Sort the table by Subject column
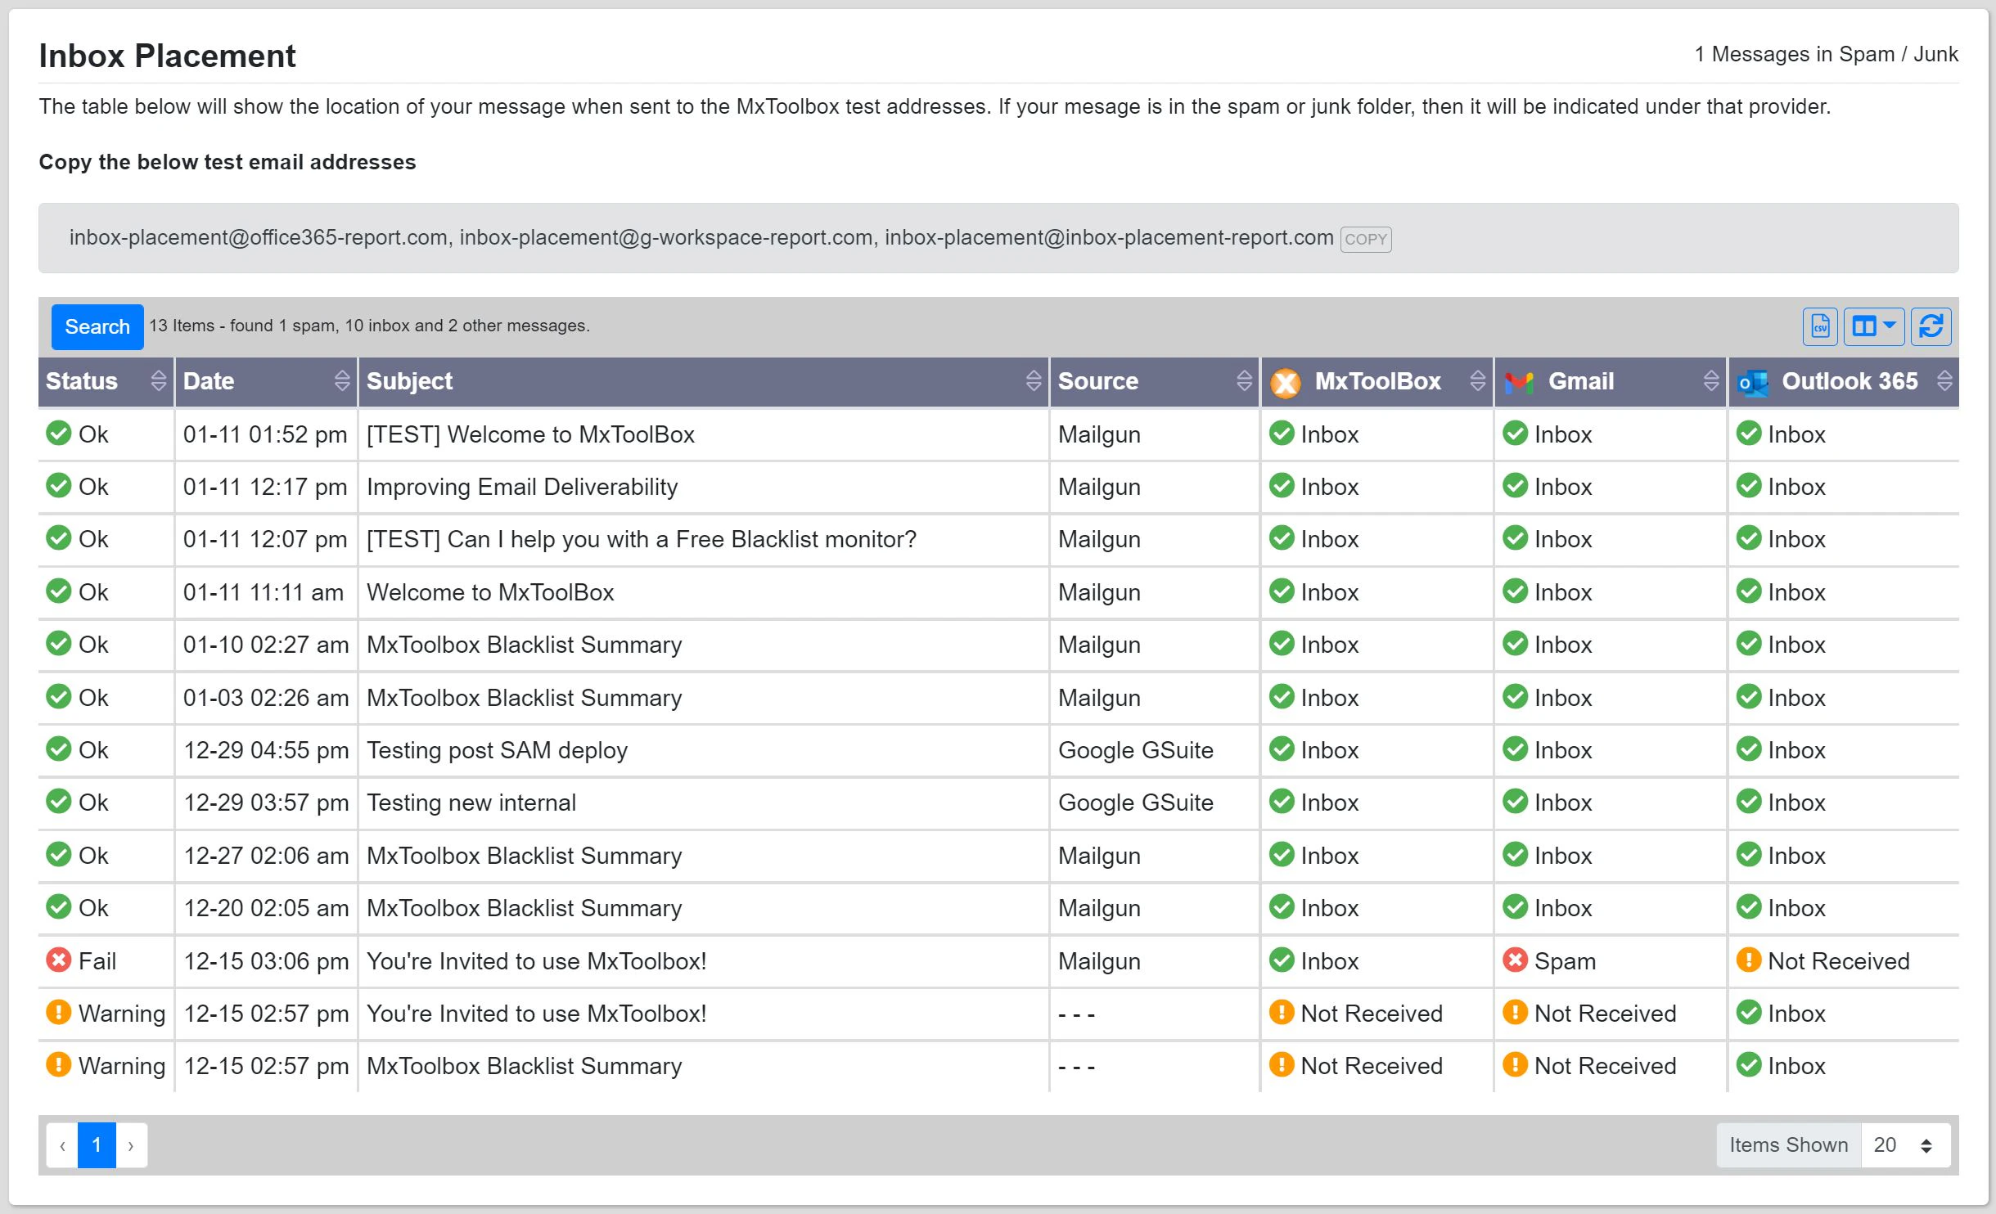 [1033, 381]
